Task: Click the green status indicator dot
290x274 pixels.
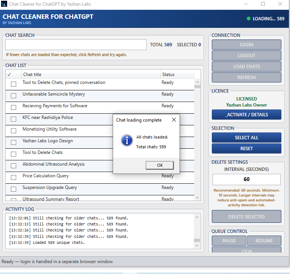Action: 249,18
